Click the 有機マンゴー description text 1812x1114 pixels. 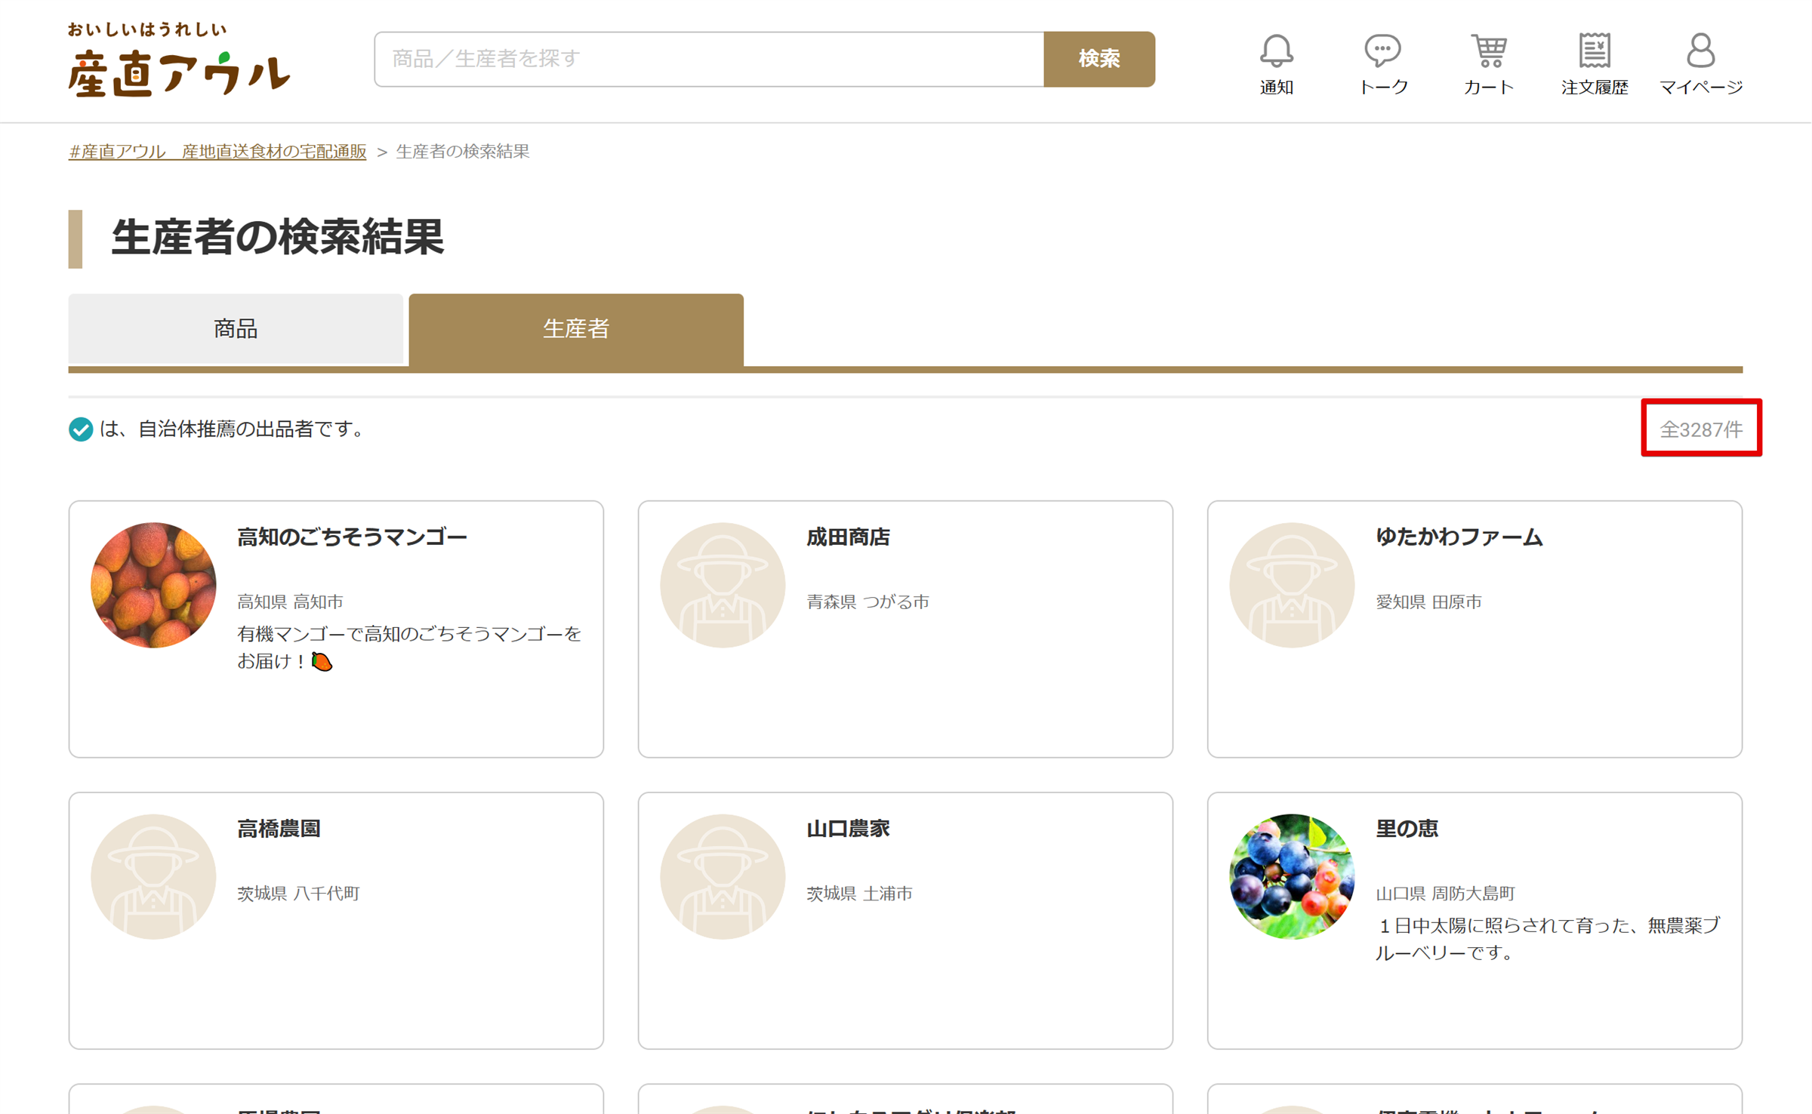click(x=409, y=647)
